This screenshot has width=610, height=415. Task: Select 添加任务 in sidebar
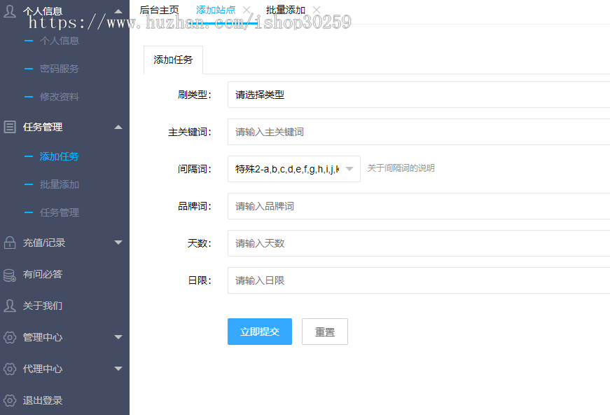pyautogui.click(x=59, y=156)
